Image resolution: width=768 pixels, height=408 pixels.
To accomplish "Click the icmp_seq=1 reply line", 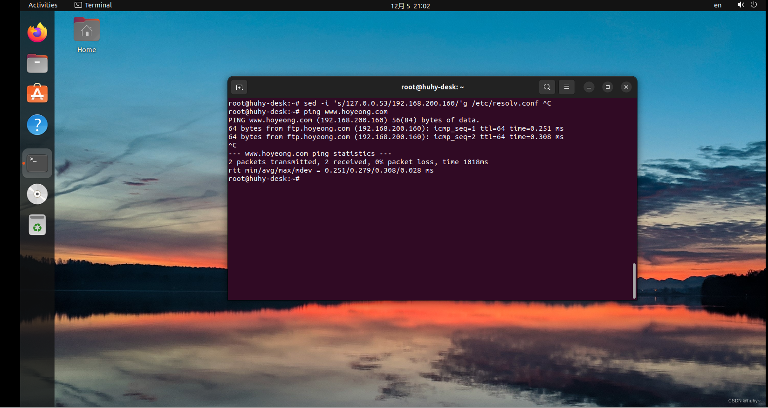I will (396, 128).
